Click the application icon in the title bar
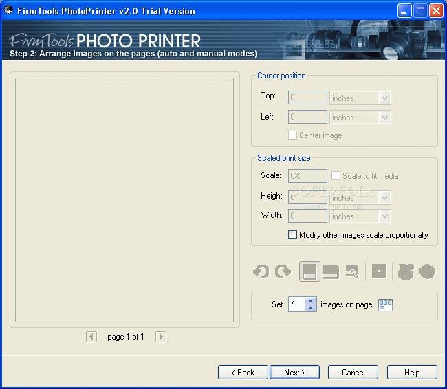Image resolution: width=447 pixels, height=389 pixels. click(x=8, y=10)
